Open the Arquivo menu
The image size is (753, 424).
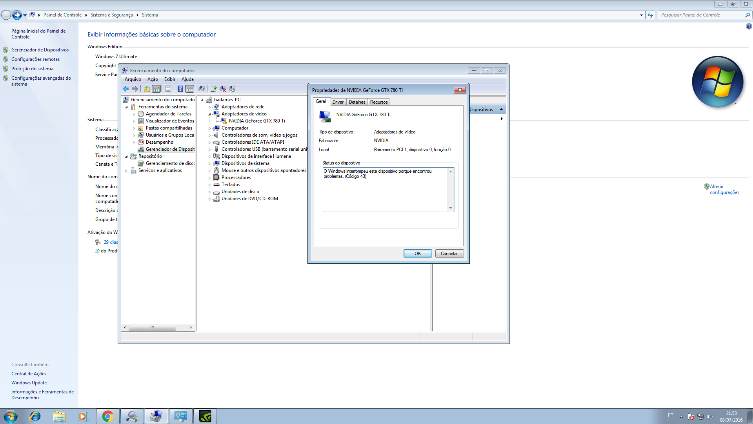(x=133, y=79)
